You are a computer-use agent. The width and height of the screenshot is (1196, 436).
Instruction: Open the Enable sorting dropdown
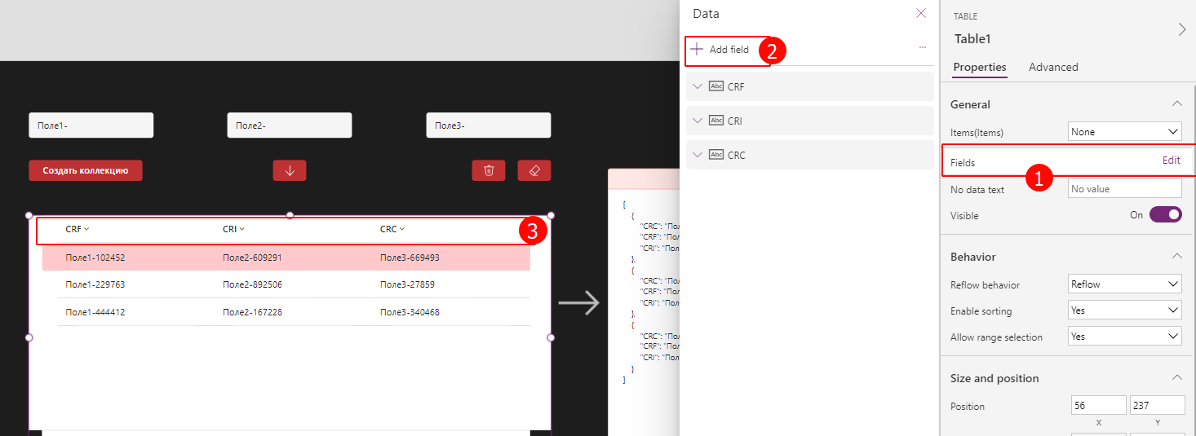click(1124, 310)
